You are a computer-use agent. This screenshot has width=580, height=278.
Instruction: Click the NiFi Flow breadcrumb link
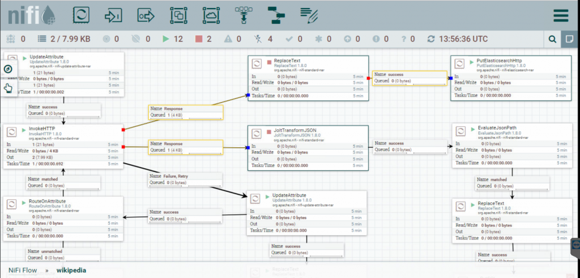coord(23,270)
